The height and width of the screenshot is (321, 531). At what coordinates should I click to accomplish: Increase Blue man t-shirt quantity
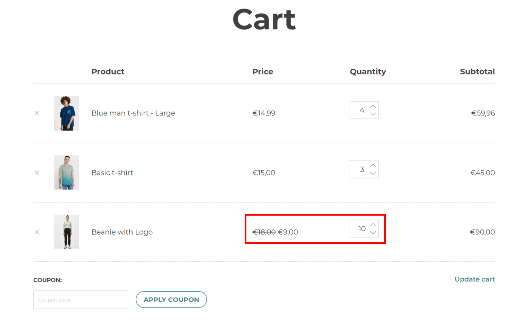pyautogui.click(x=373, y=106)
